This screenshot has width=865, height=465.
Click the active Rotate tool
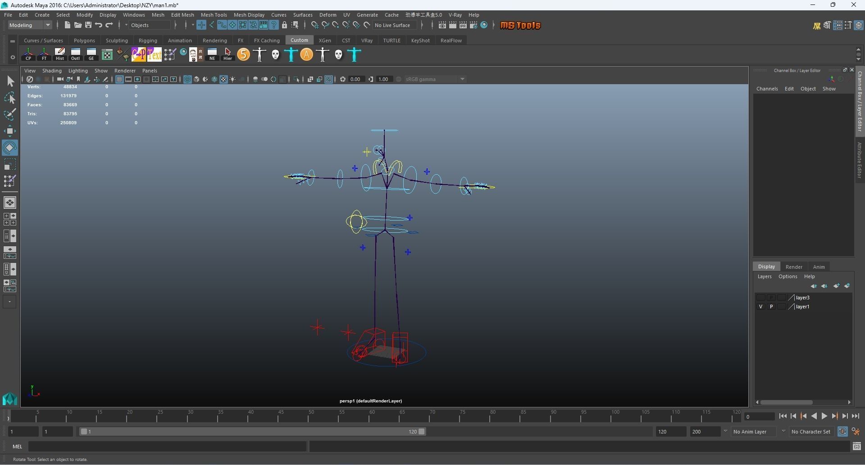(x=10, y=148)
